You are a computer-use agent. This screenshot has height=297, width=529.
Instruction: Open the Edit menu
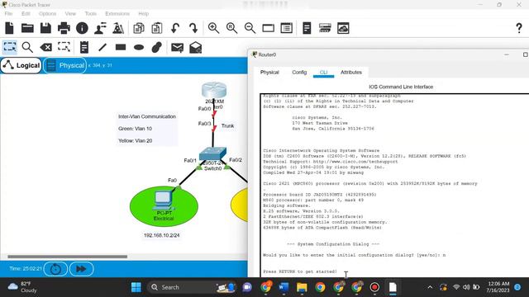pos(26,13)
